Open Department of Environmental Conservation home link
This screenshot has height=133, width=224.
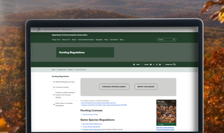click(70, 35)
